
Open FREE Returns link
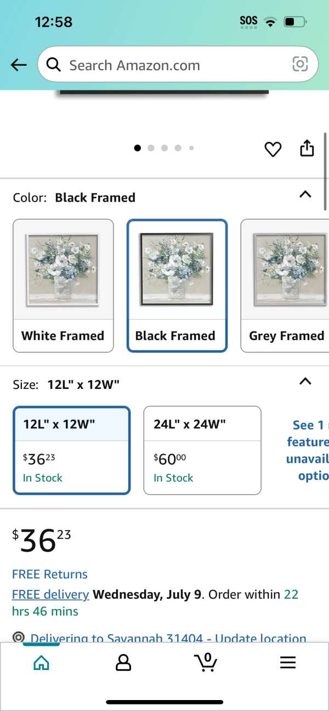pos(50,574)
